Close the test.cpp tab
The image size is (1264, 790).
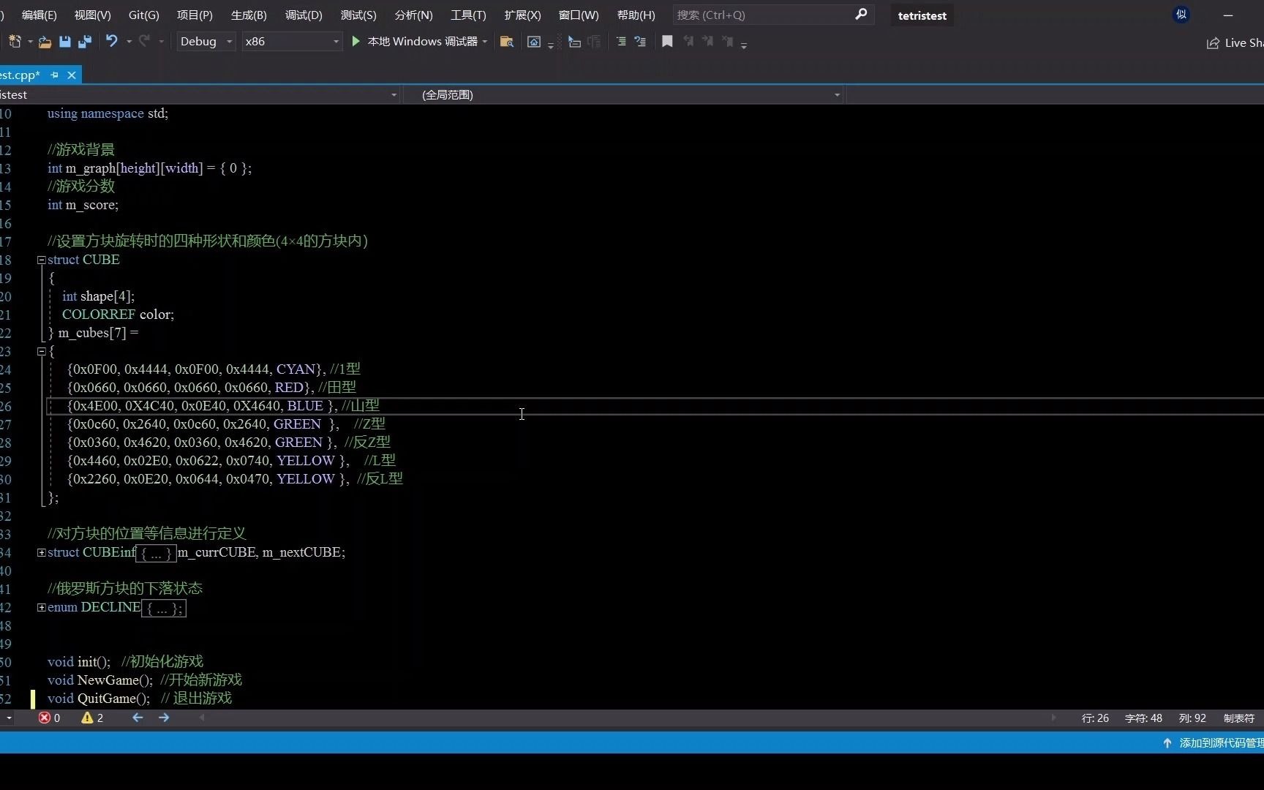72,75
